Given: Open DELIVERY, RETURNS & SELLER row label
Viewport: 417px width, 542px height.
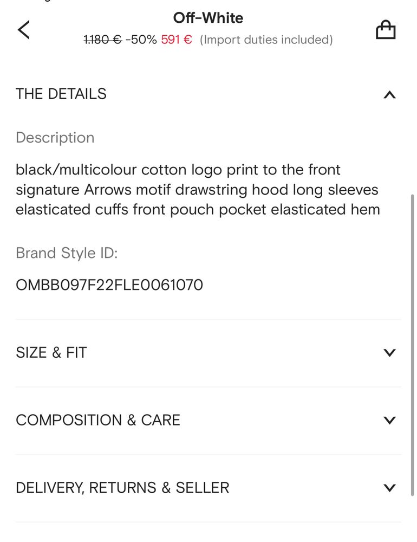Looking at the screenshot, I should click(x=122, y=488).
